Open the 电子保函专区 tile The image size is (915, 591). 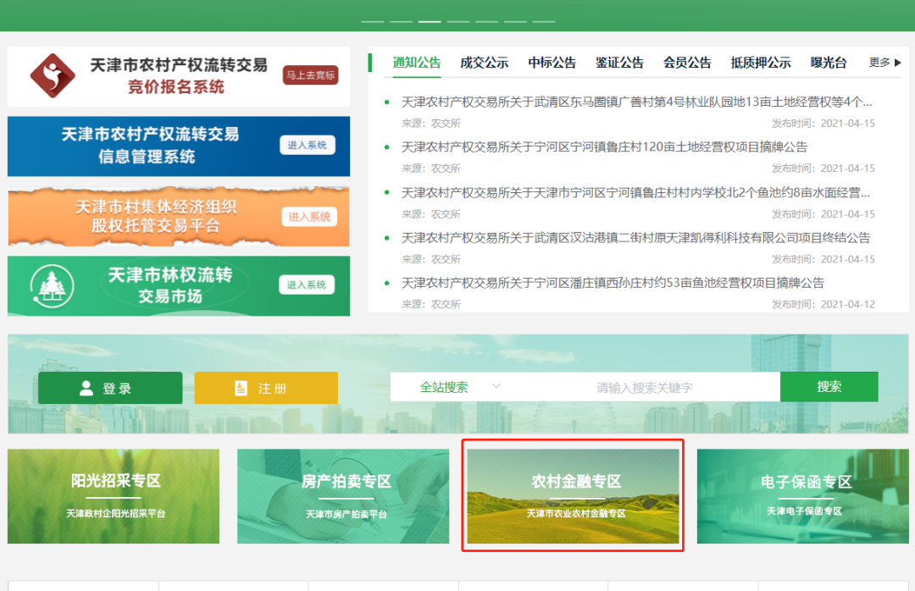coord(804,495)
